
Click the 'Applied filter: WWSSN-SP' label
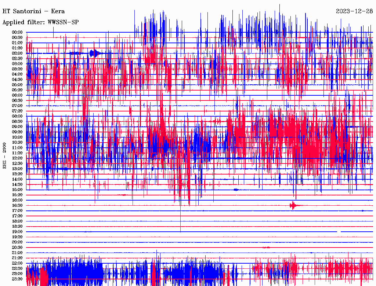[40, 22]
